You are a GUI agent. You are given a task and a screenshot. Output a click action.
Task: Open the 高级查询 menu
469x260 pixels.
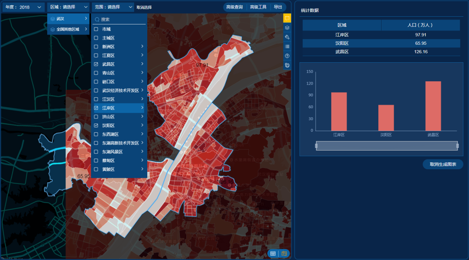pyautogui.click(x=234, y=7)
